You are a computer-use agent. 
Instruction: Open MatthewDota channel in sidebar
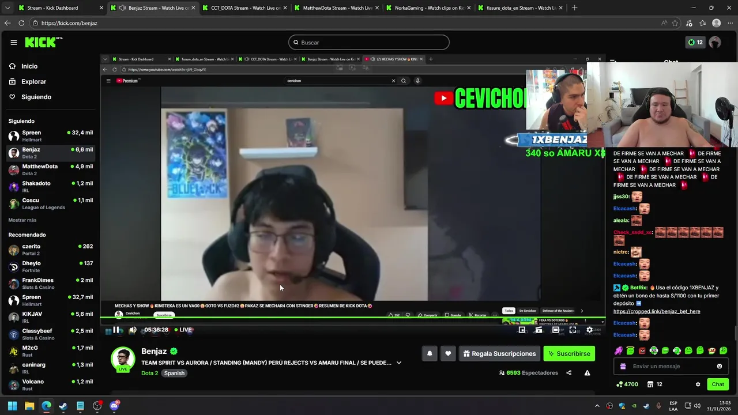coord(51,169)
